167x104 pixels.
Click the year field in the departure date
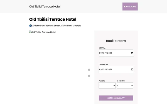(x=110, y=69)
